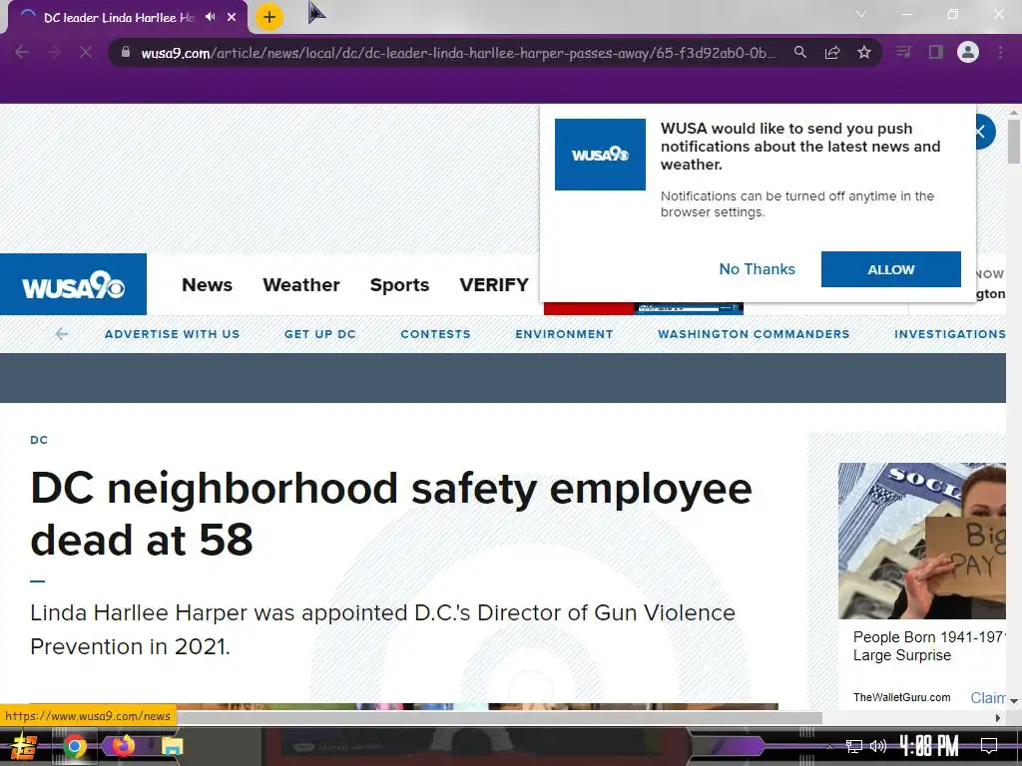
Task: Click horizontal scrollbar right arrow
Action: coord(998,718)
